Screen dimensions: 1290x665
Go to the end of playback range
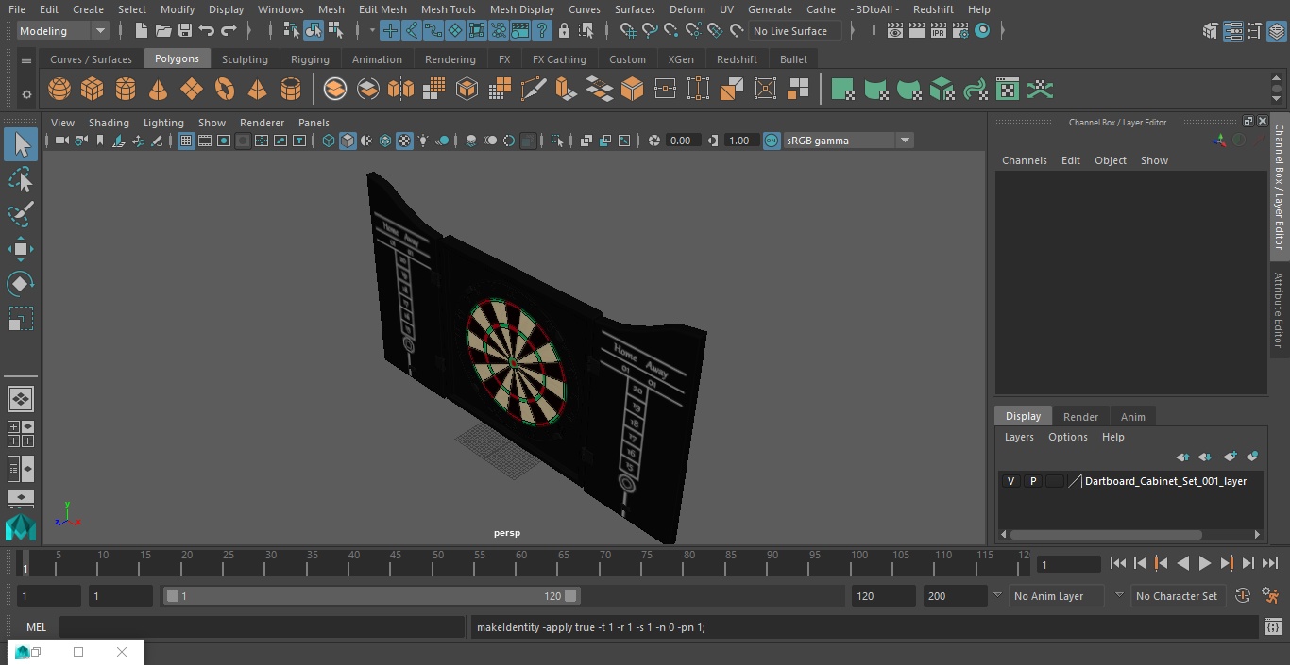pyautogui.click(x=1270, y=563)
